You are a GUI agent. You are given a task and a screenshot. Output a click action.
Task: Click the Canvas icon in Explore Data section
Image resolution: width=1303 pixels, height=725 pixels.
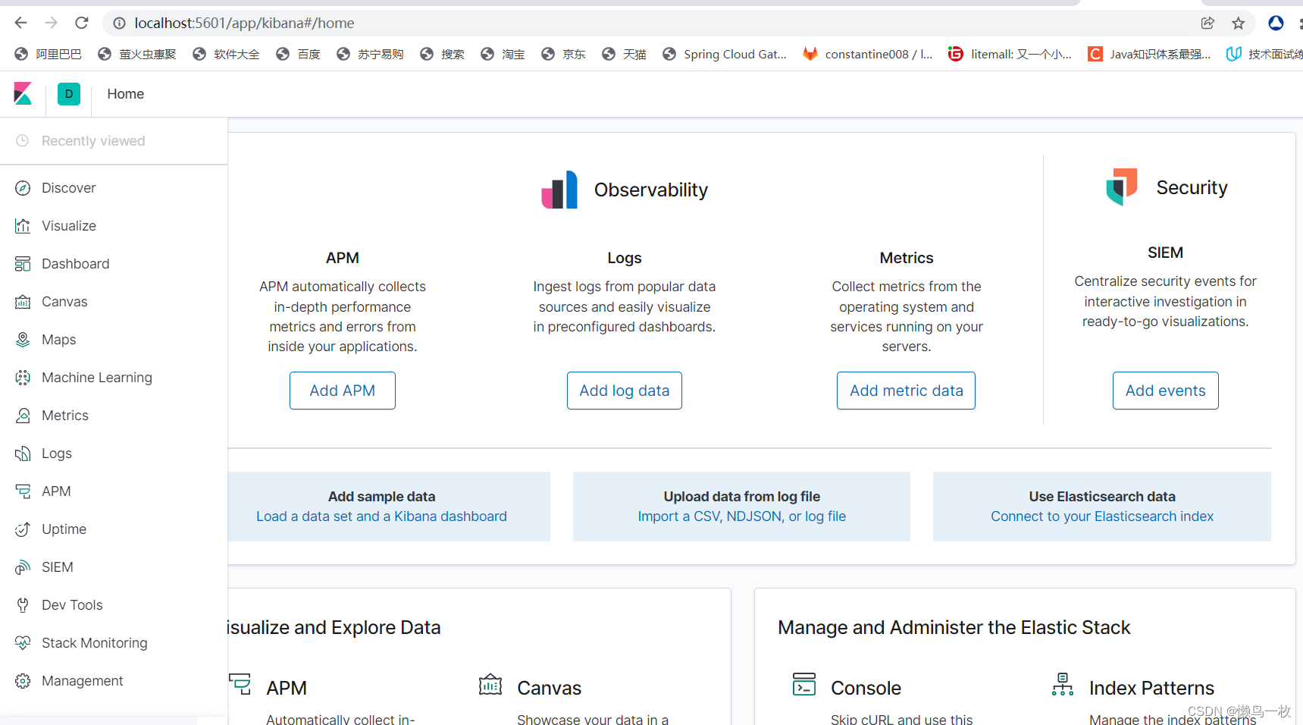coord(490,684)
